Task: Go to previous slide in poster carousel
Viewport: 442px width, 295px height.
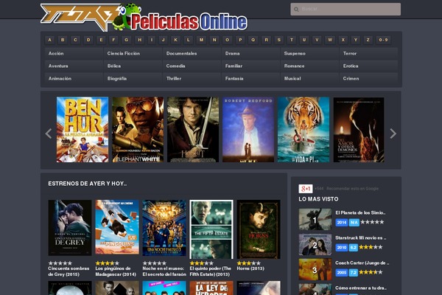Action: [49, 133]
